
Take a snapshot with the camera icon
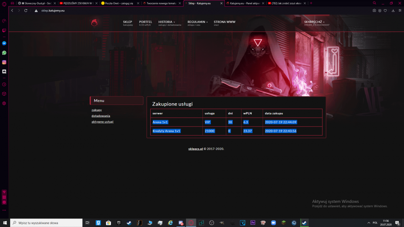tap(374, 10)
